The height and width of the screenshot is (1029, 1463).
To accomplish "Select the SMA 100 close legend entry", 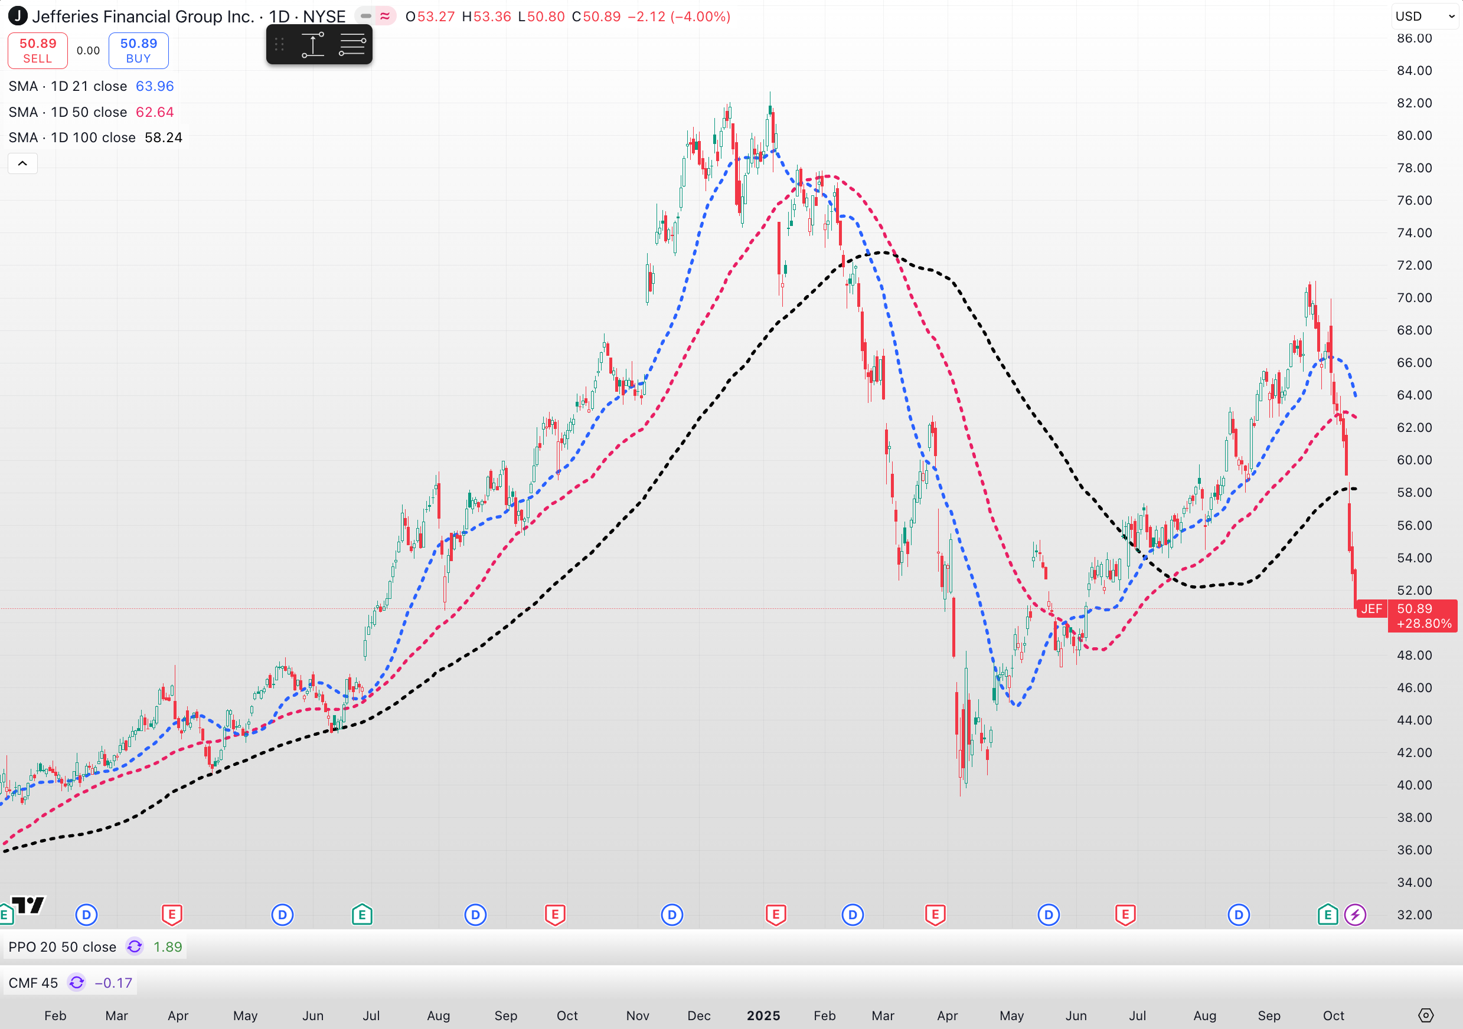I will pyautogui.click(x=72, y=137).
